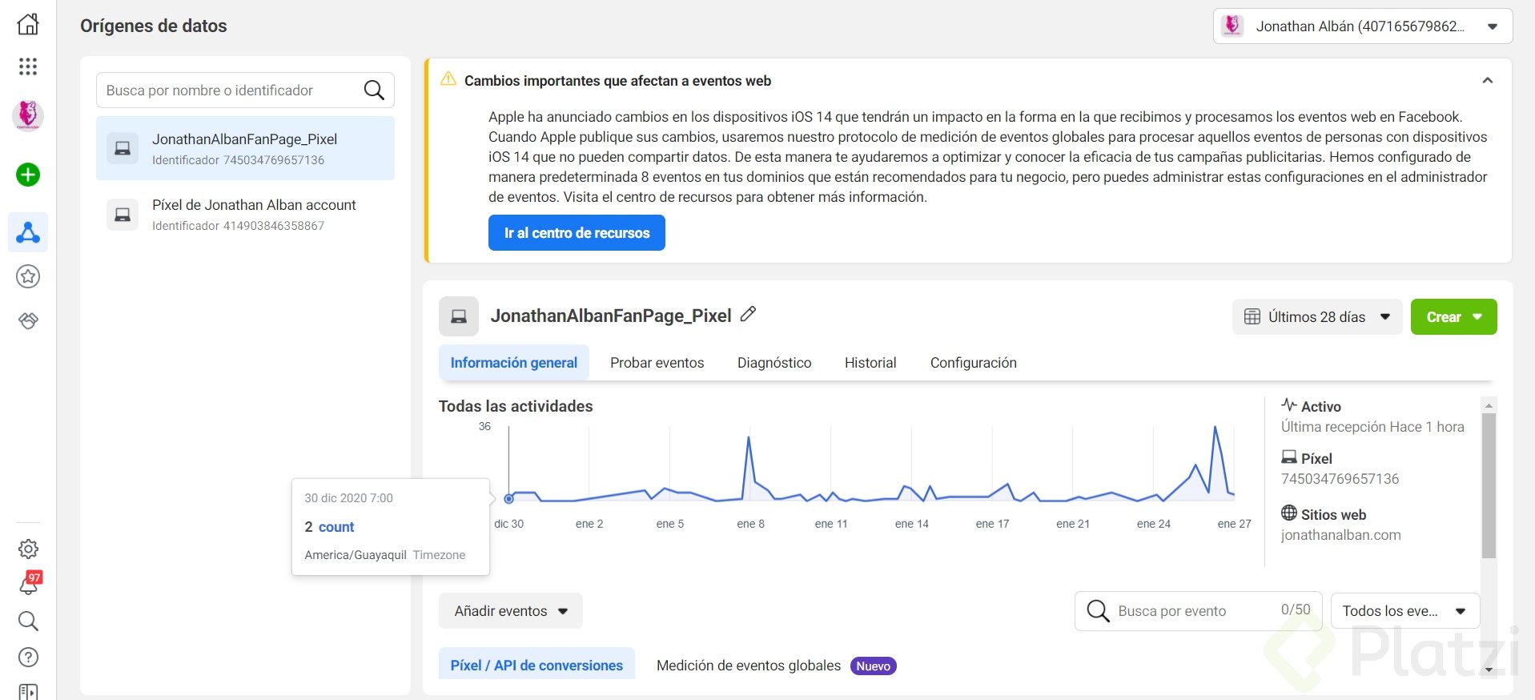Click the laptop icon beside Píxel label
1535x700 pixels.
(x=1289, y=457)
